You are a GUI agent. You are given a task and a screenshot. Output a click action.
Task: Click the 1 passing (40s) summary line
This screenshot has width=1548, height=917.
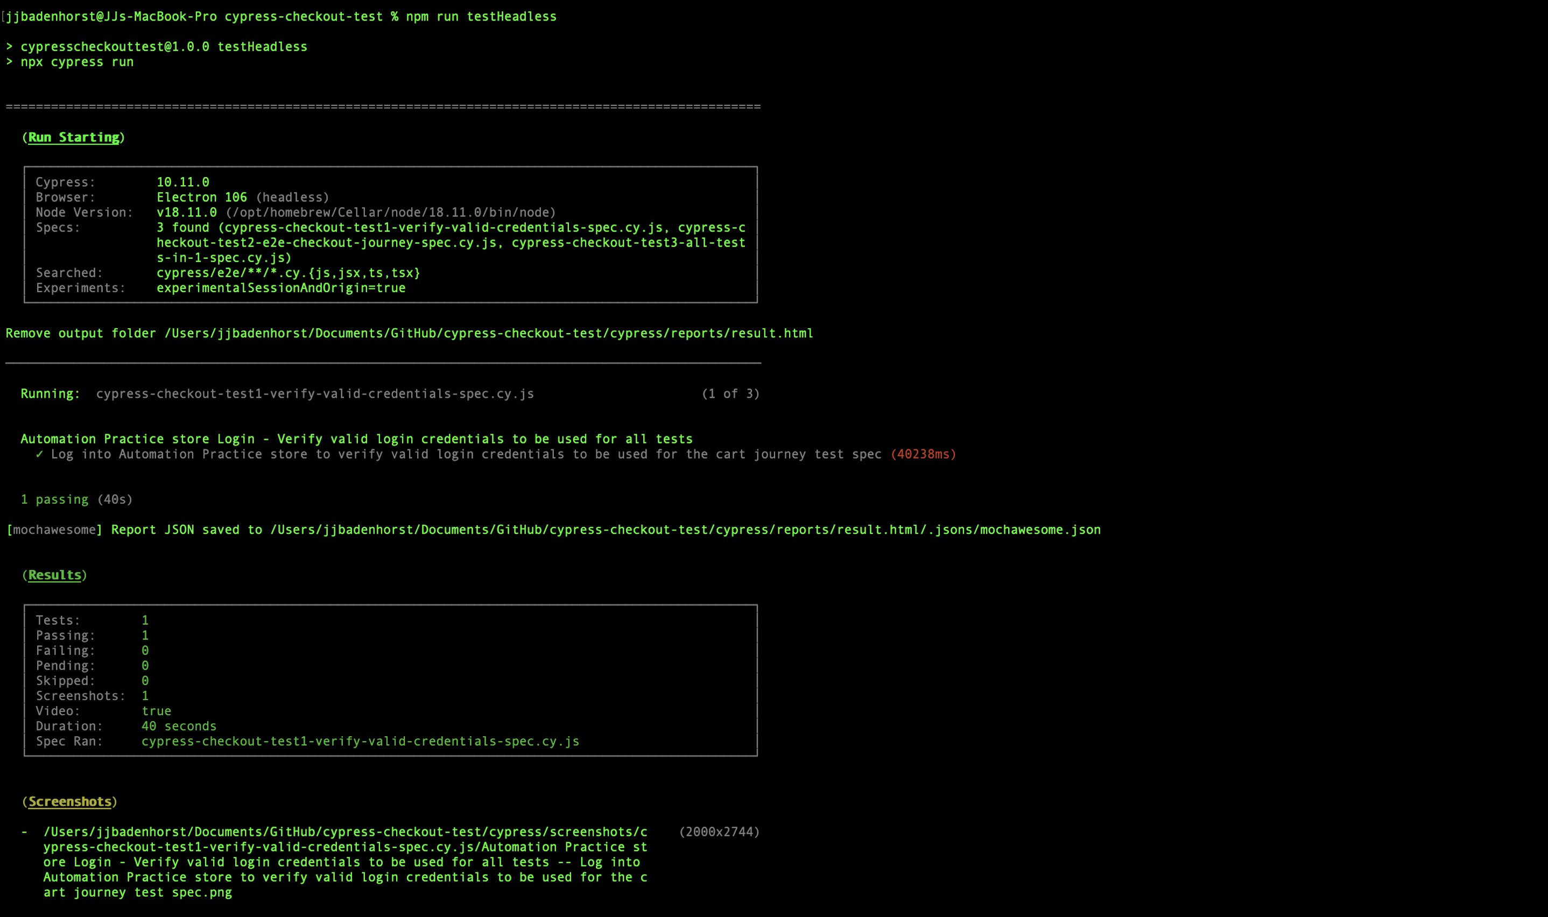tap(76, 499)
